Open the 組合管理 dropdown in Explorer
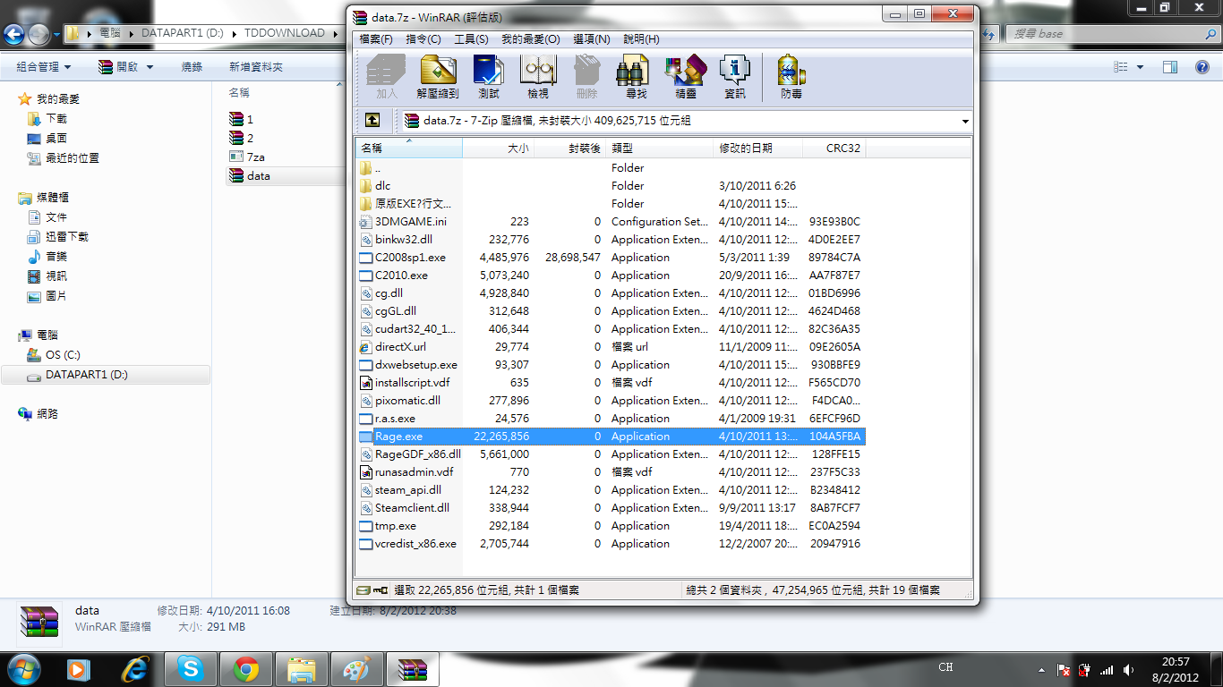1223x687 pixels. (x=43, y=67)
